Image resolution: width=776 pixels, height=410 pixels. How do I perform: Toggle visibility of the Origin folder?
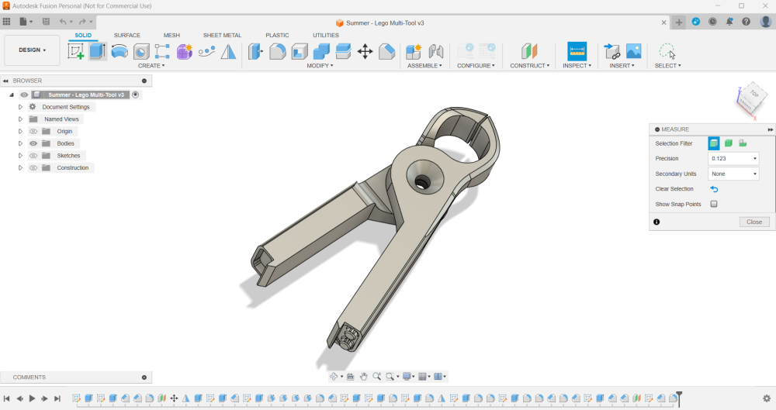[33, 132]
